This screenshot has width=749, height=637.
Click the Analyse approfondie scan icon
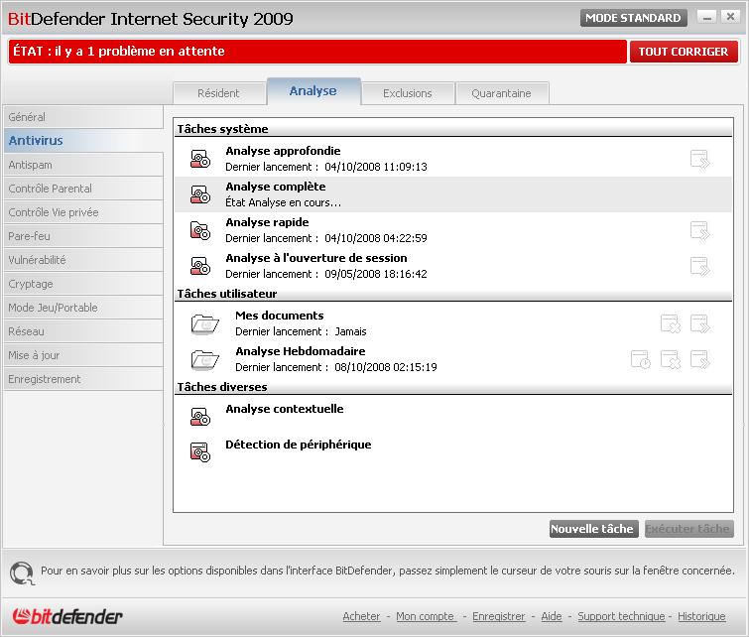tap(200, 159)
